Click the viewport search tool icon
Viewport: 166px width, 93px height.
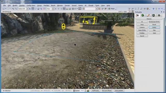(x=130, y=12)
